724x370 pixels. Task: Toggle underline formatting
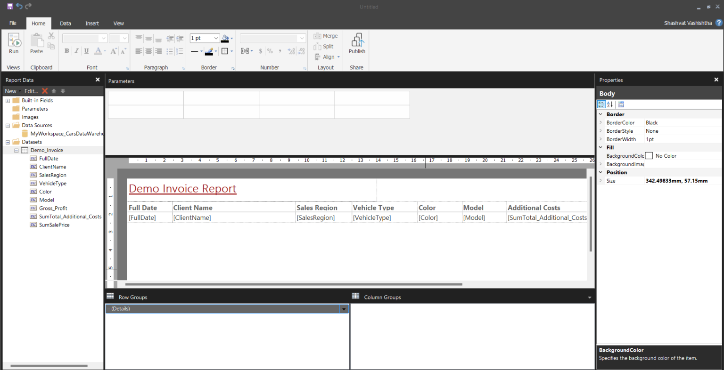click(x=87, y=51)
